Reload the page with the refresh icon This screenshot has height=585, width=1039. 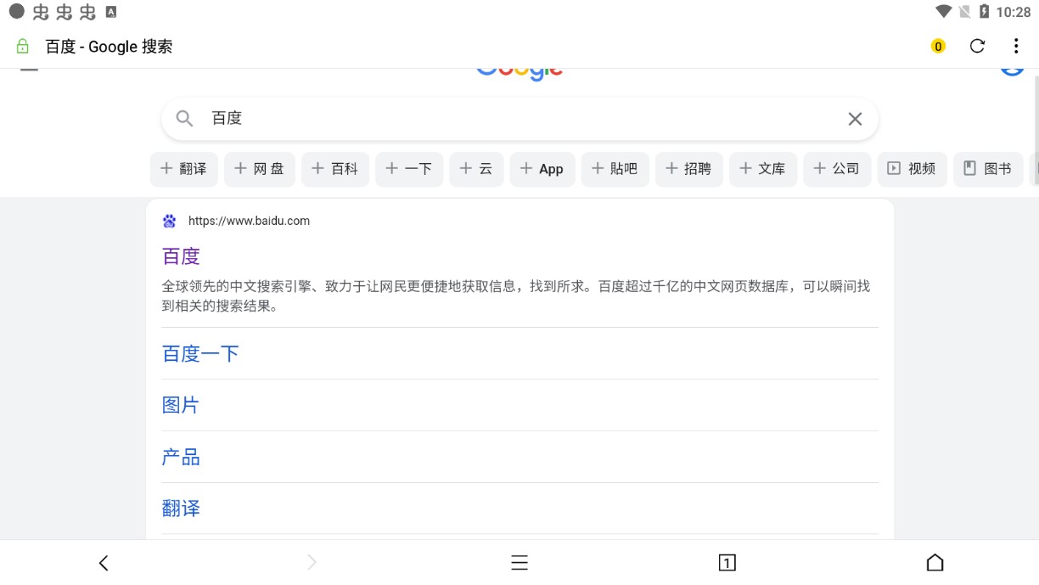(x=977, y=46)
